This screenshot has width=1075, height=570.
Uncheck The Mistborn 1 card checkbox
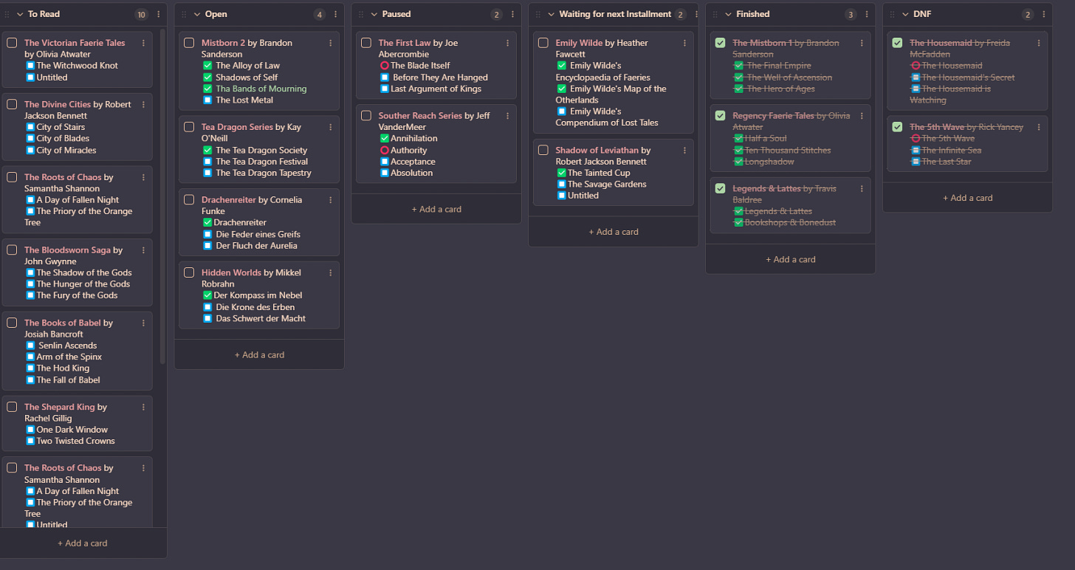(721, 43)
